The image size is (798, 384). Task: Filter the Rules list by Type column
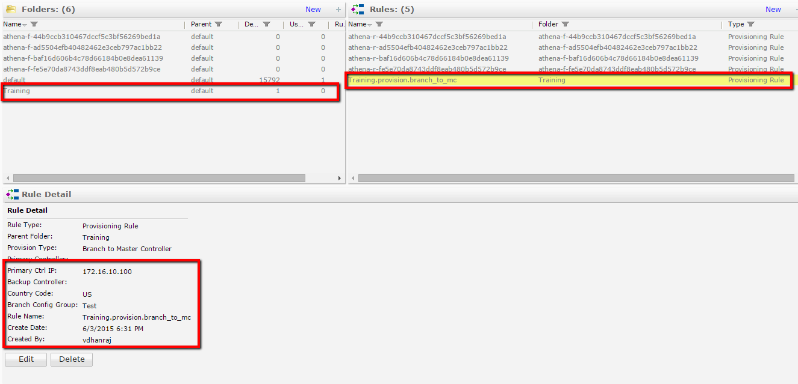pos(751,25)
